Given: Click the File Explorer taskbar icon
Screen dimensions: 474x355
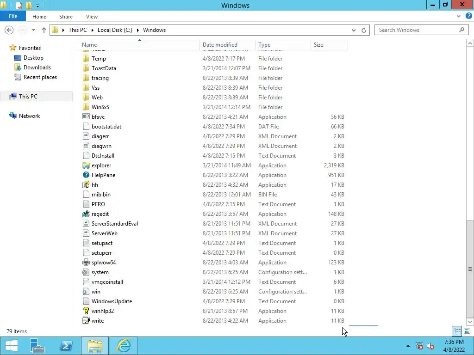Looking at the screenshot, I should click(95, 346).
